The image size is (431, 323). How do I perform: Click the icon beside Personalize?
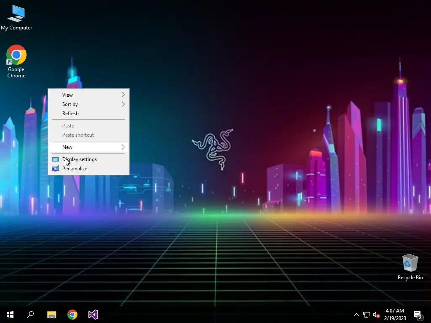point(56,169)
